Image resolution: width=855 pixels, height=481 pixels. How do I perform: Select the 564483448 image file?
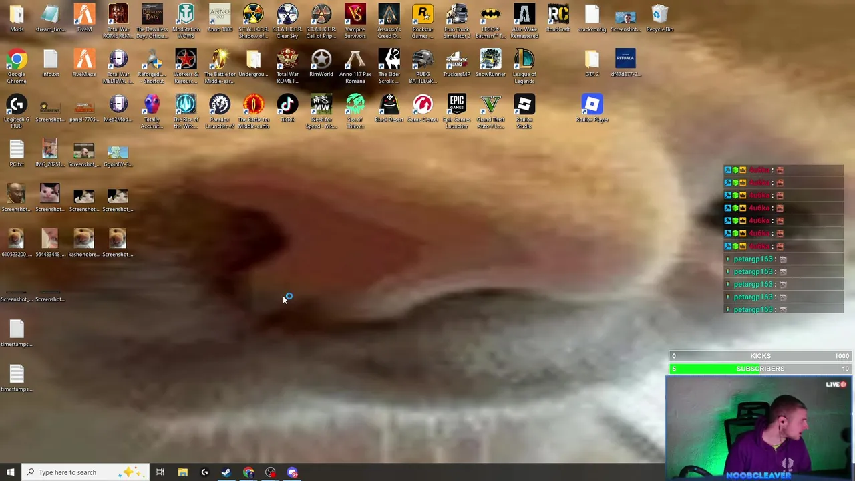pos(51,244)
